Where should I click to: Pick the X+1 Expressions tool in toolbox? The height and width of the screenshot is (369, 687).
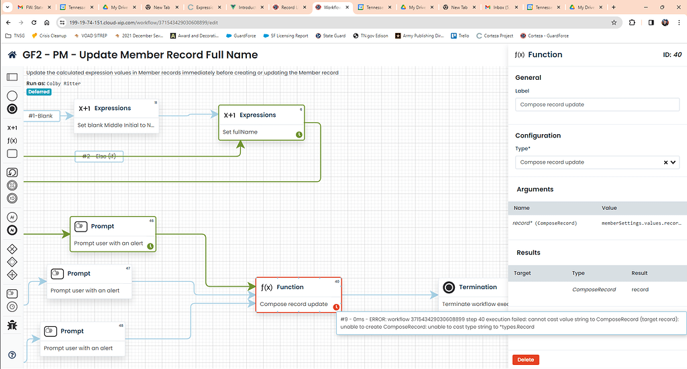pos(12,128)
